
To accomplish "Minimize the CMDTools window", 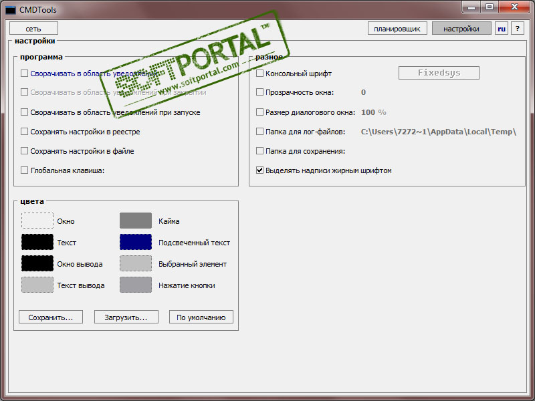I will coord(471,7).
